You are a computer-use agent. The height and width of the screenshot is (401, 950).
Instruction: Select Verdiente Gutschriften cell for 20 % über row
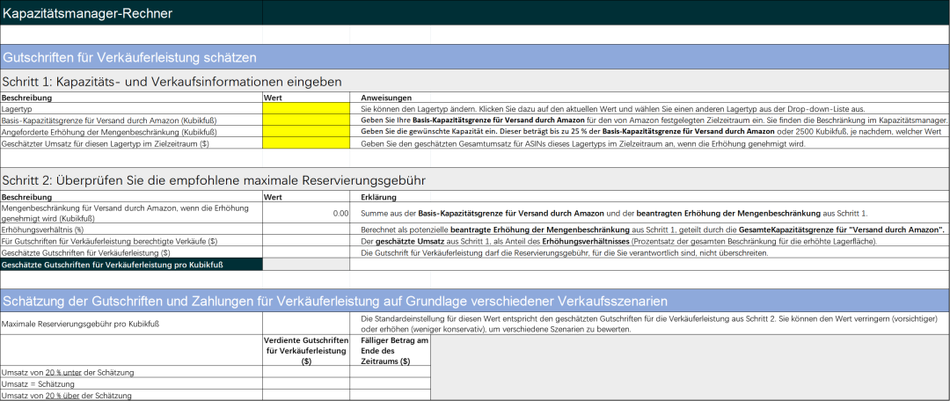[306, 396]
